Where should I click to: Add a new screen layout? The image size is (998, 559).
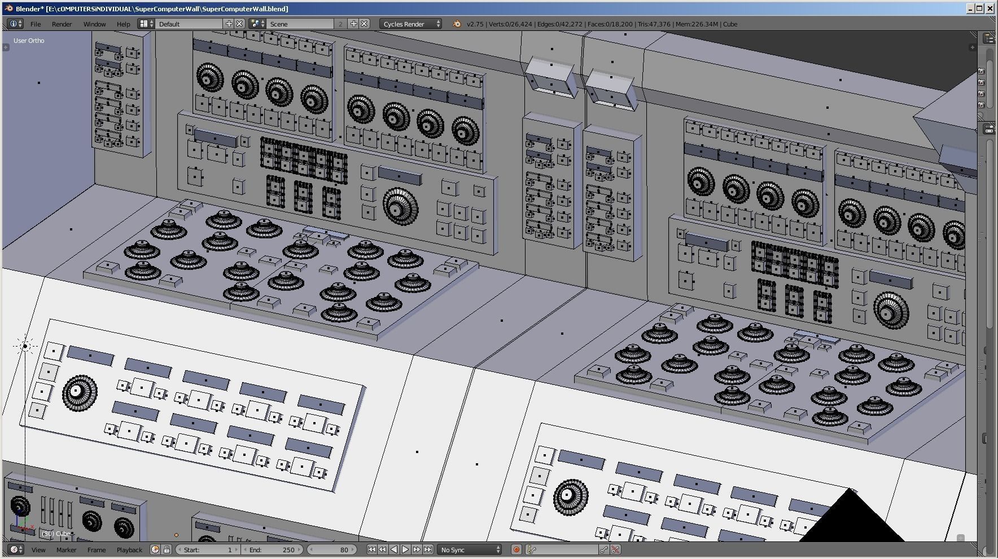coord(229,24)
